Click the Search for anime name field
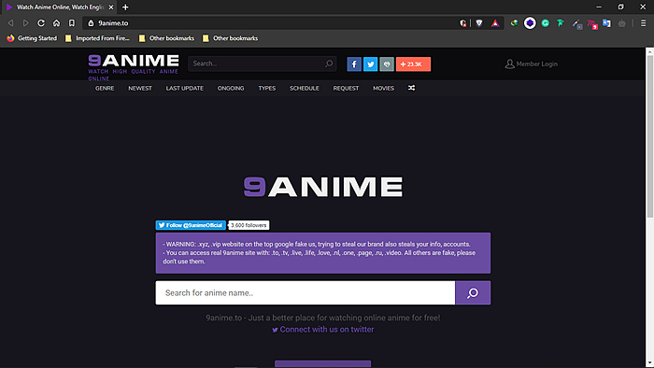 [306, 293]
